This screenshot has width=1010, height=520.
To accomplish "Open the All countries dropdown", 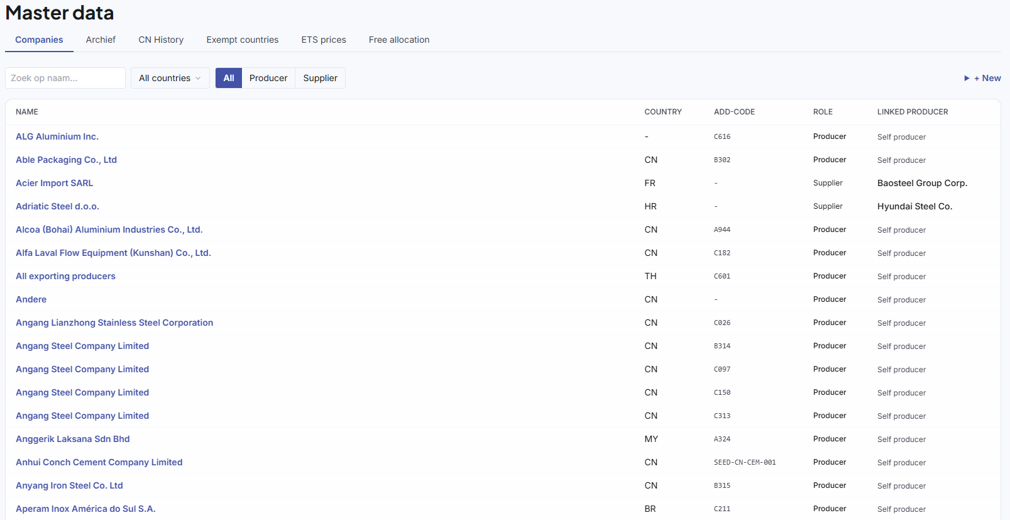I will [170, 78].
